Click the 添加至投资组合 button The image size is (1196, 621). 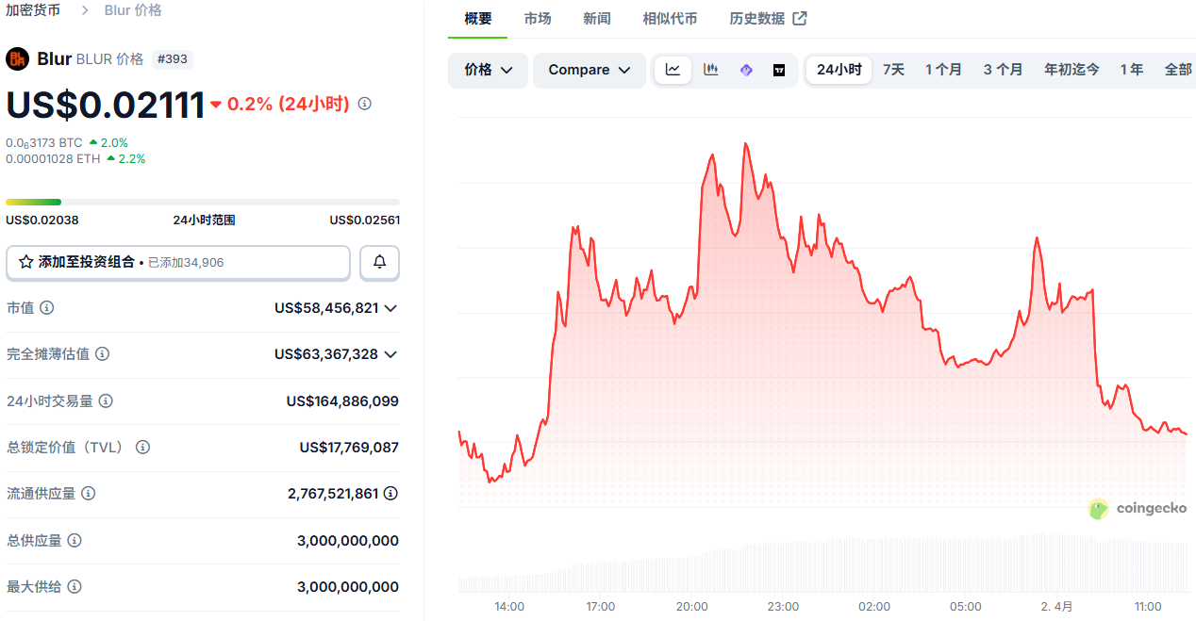[179, 262]
